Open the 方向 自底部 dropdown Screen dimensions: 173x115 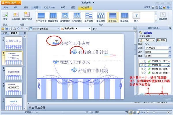pos(170,52)
